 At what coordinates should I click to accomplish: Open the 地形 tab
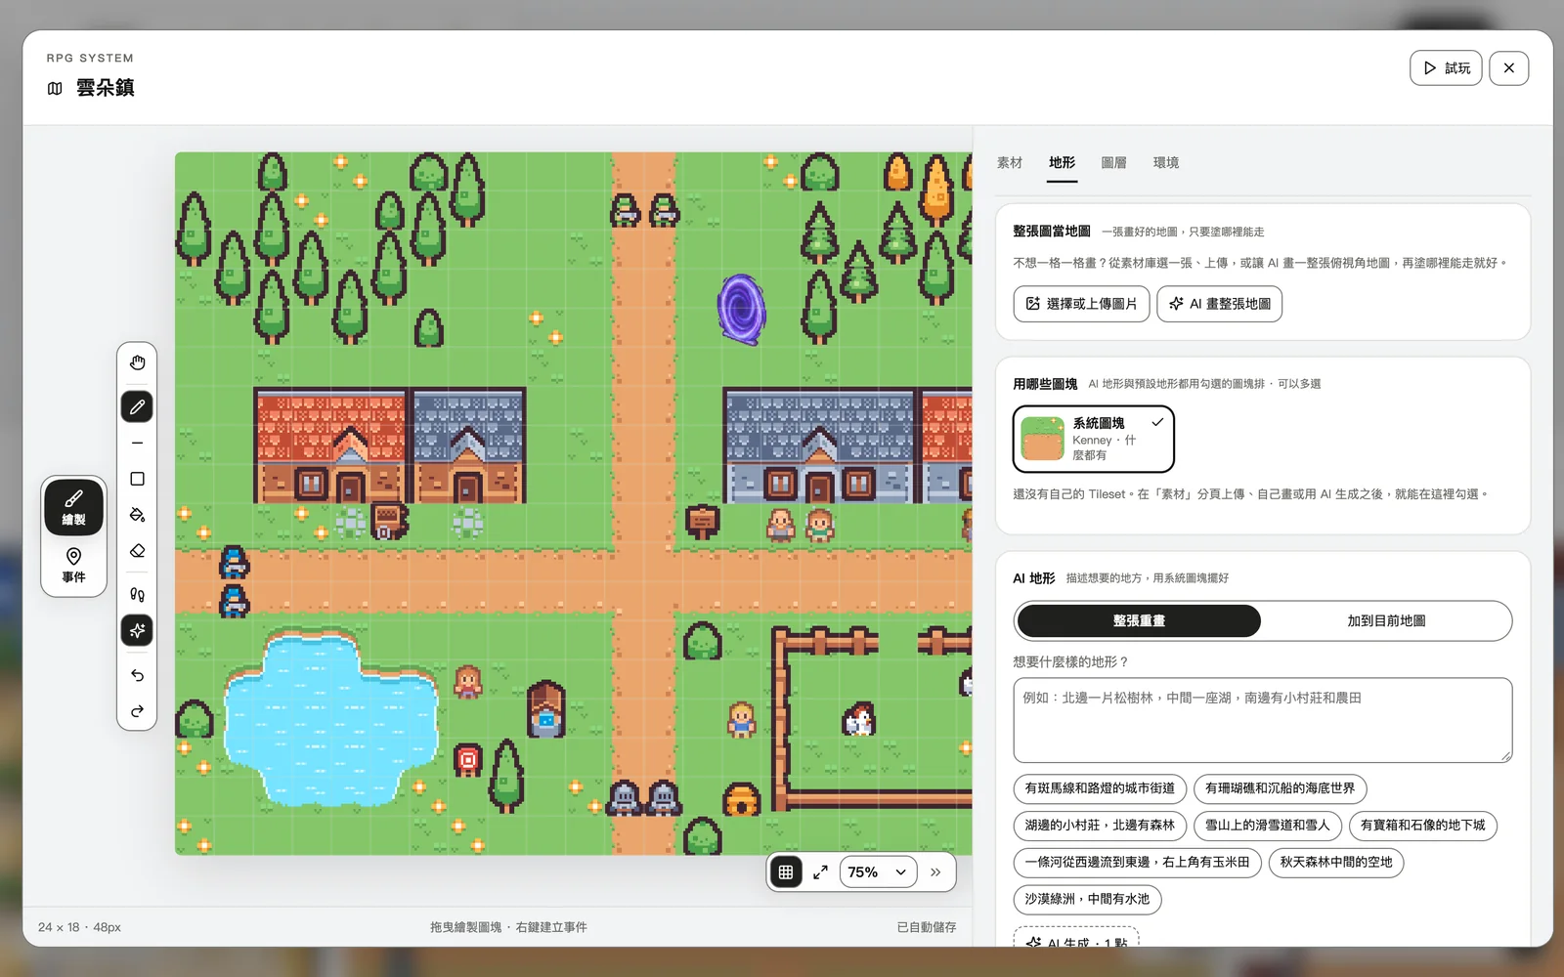1062,162
